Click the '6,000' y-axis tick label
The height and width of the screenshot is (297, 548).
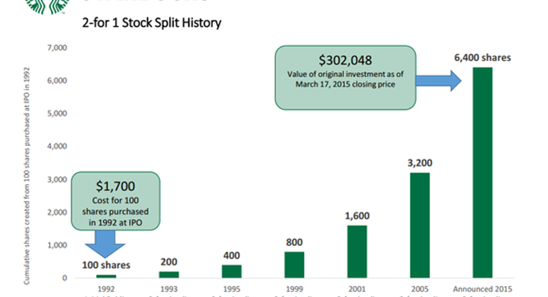click(x=57, y=80)
